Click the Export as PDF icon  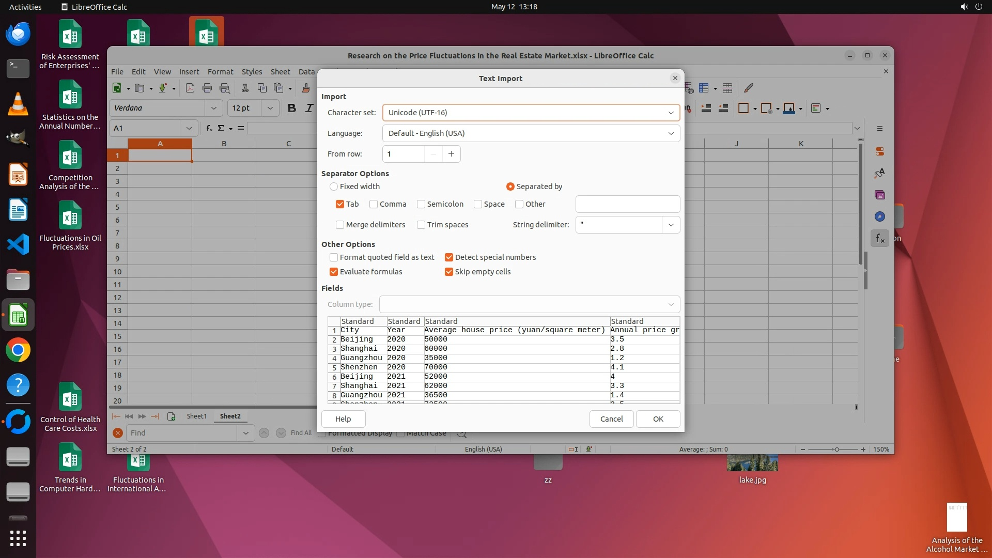(190, 88)
